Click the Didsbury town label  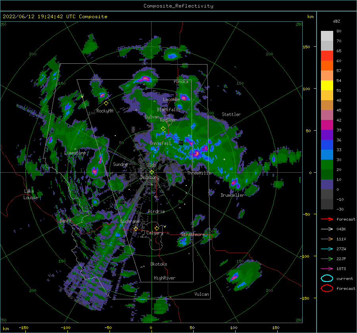click(150, 177)
